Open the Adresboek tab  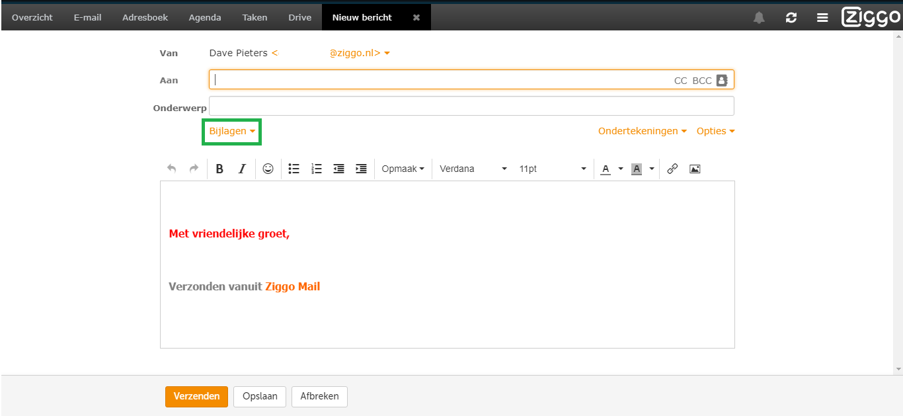tap(145, 18)
